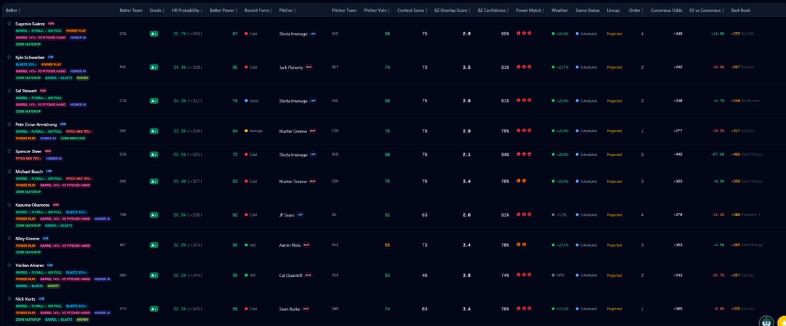Star Riley Greene's row
The height and width of the screenshot is (326, 786).
pyautogui.click(x=9, y=238)
